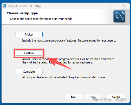The height and width of the screenshot is (105, 131).
Task: Cancel the MySQL installation
Action: point(116,97)
